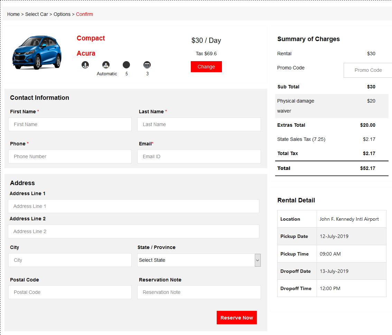Click the Automatic transmission icon

pos(106,65)
